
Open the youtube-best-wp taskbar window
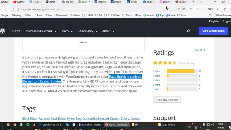point(51,125)
